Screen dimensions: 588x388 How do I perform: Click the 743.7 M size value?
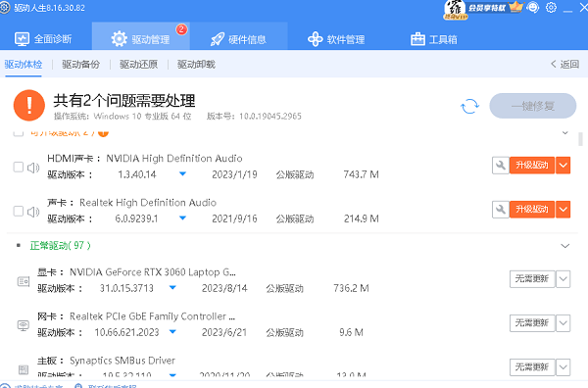pyautogui.click(x=361, y=174)
